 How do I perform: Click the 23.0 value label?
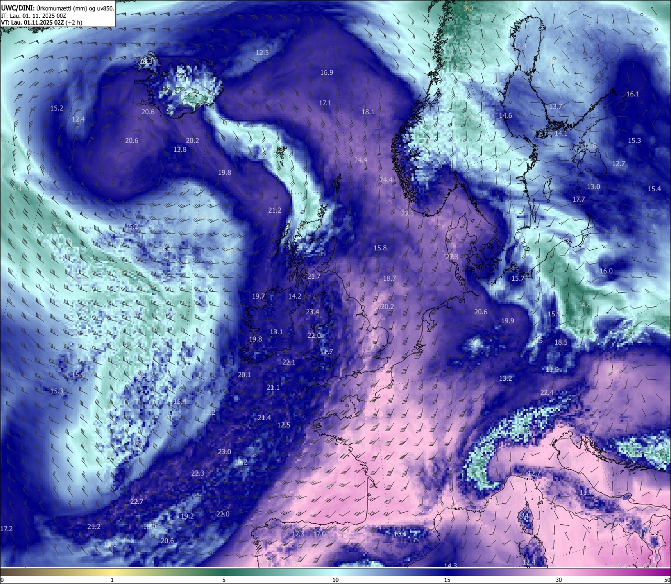pos(224,451)
